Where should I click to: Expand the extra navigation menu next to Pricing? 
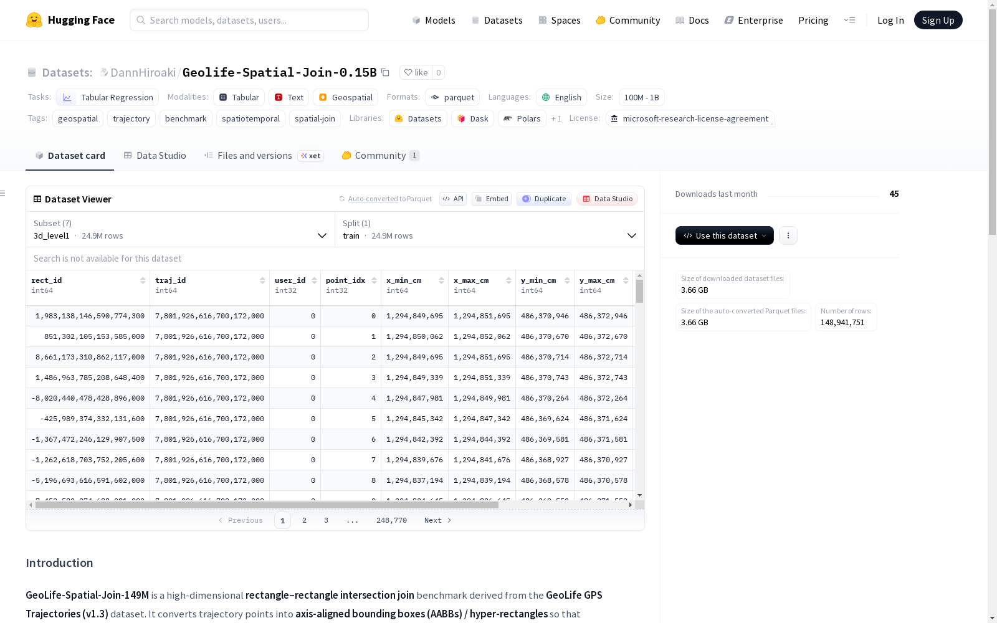coord(850,20)
